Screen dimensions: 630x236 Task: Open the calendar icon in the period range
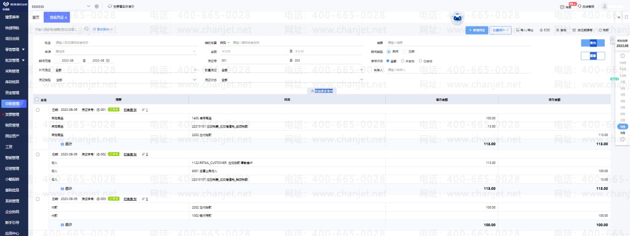coord(107,60)
